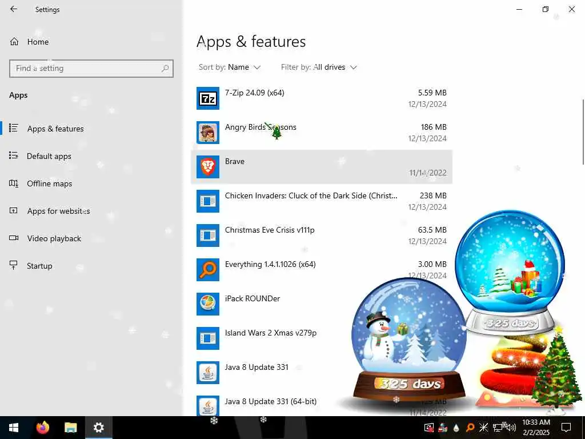Go back with the Settings back arrow
585x439 pixels.
click(x=14, y=9)
